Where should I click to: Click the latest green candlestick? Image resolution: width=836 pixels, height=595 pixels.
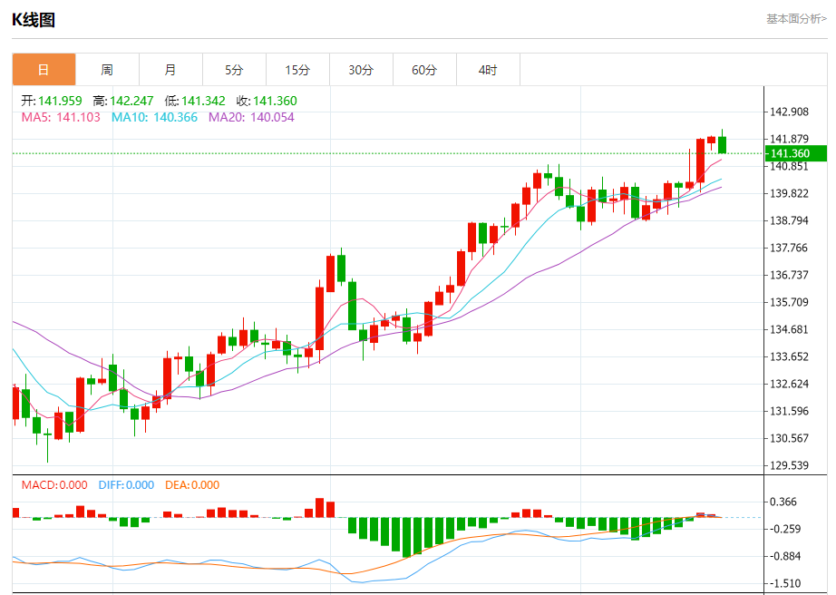[723, 144]
